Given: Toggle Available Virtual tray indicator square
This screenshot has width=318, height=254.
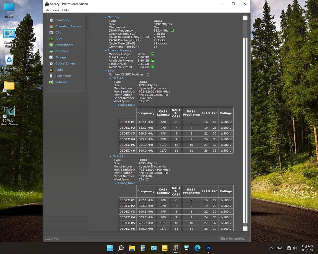Looking at the screenshot, I should 153,67.
